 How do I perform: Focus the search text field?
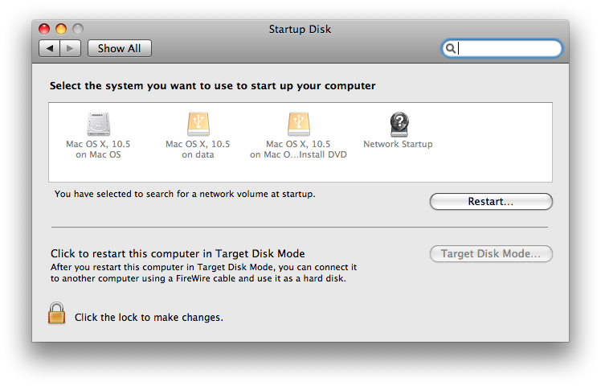[508, 48]
